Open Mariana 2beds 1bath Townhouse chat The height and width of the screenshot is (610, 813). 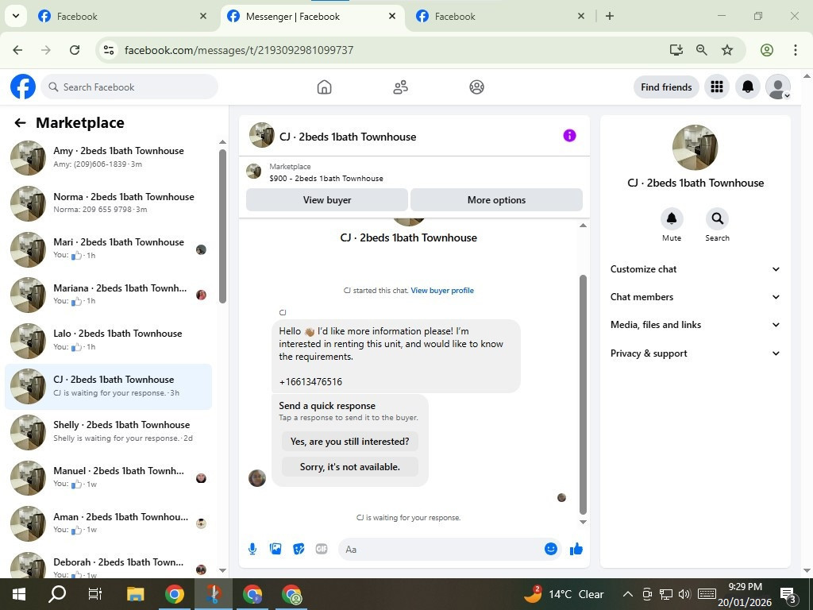coord(109,295)
